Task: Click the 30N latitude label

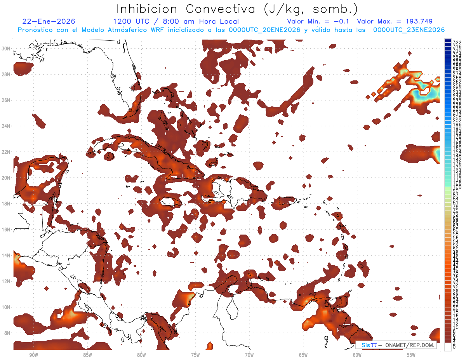Action: pos(6,49)
